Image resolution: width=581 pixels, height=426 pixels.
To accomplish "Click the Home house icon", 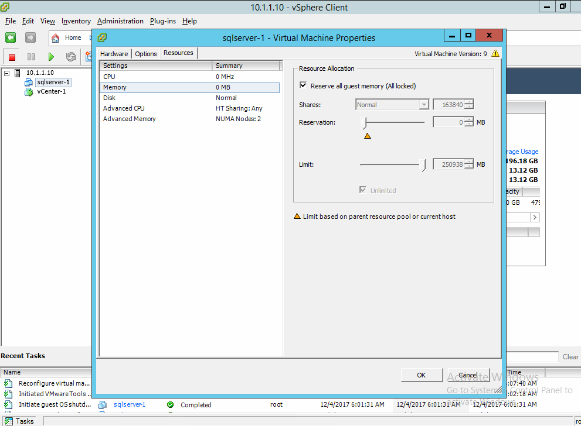I will [55, 37].
